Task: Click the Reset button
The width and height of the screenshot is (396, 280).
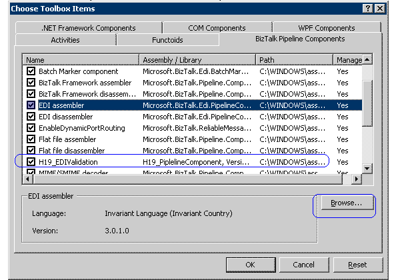Action: point(358,265)
